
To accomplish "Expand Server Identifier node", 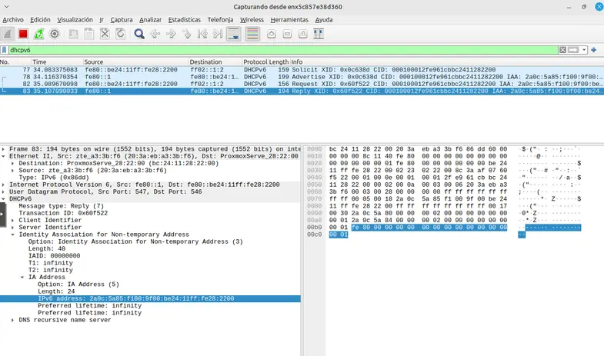I will tap(13, 228).
